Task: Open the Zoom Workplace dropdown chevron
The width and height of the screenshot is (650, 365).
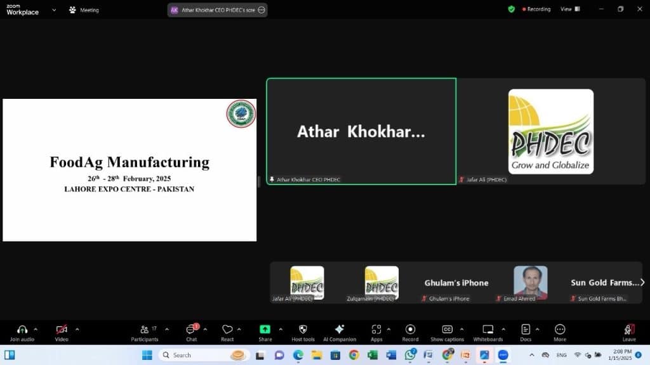Action: (x=54, y=10)
